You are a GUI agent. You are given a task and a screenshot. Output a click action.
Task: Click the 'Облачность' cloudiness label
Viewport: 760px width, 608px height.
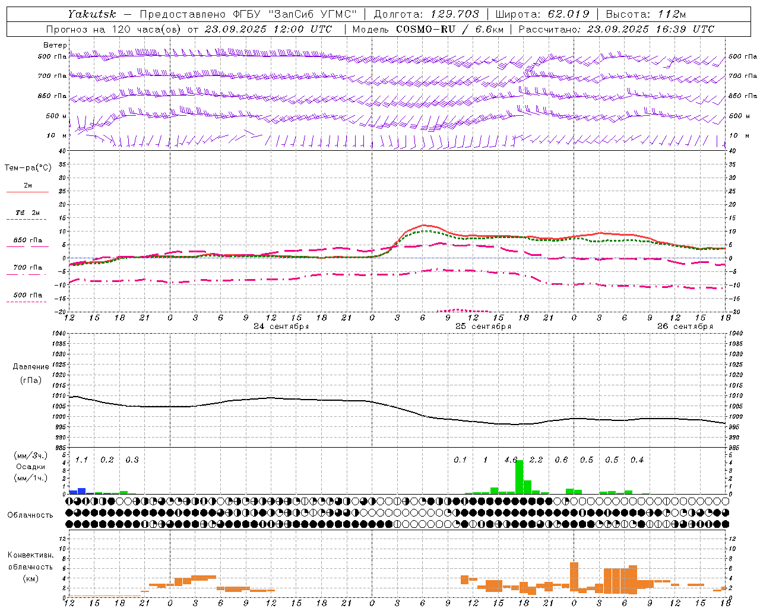point(30,515)
